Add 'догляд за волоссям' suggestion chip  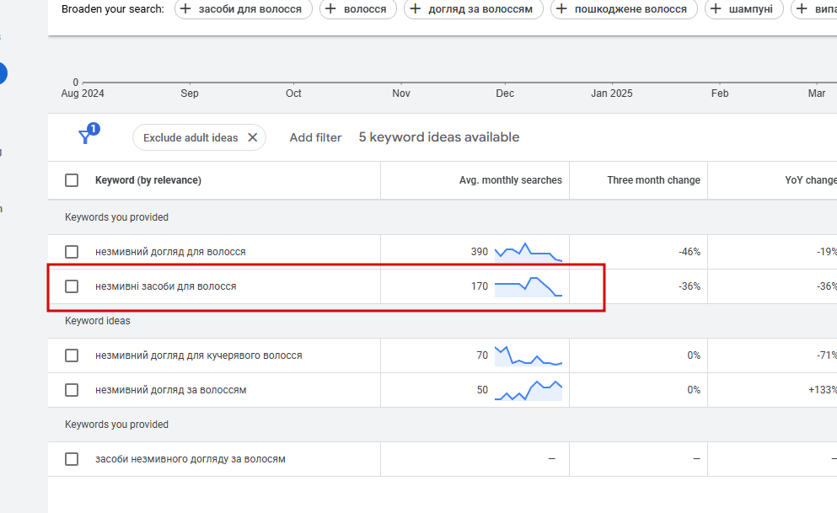coord(474,8)
